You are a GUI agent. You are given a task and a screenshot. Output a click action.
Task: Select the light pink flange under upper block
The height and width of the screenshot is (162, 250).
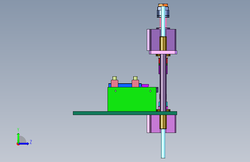tap(163, 52)
